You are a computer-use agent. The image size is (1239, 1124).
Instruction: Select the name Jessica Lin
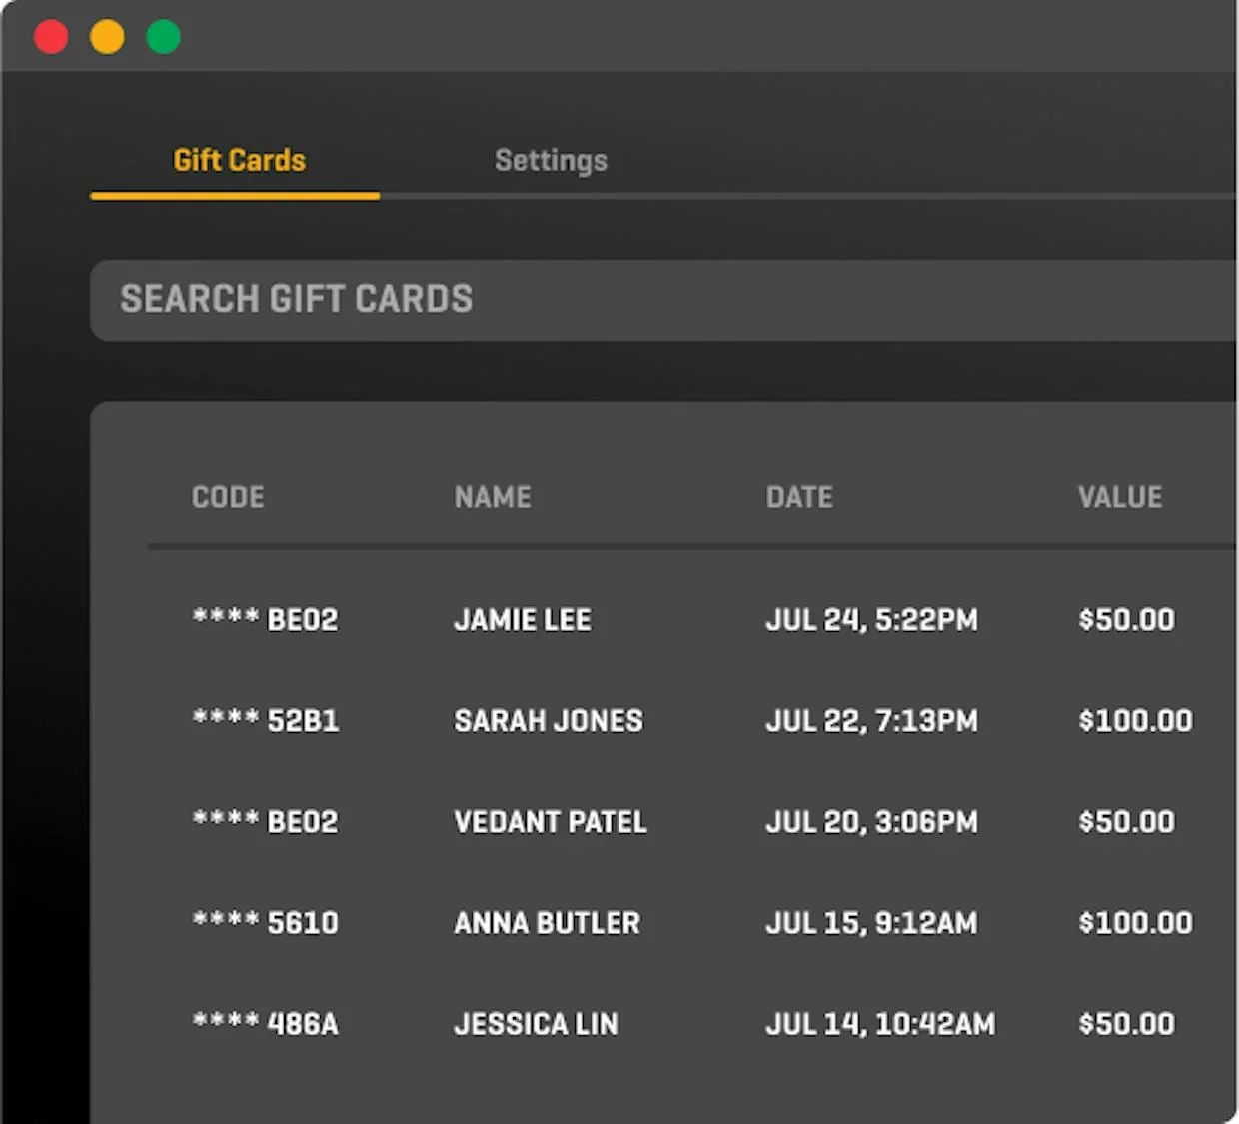coord(536,1024)
